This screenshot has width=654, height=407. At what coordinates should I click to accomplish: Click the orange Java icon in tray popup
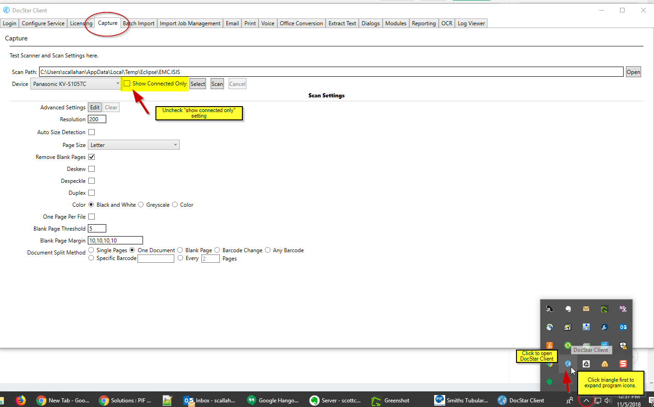(x=550, y=345)
